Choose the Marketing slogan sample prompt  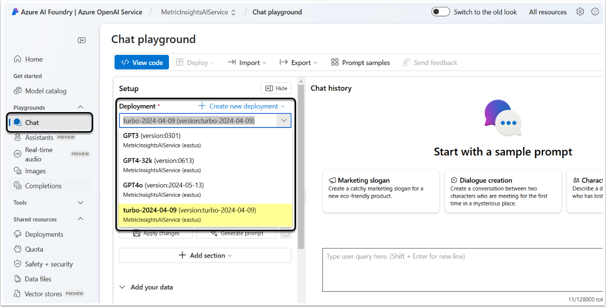point(381,191)
